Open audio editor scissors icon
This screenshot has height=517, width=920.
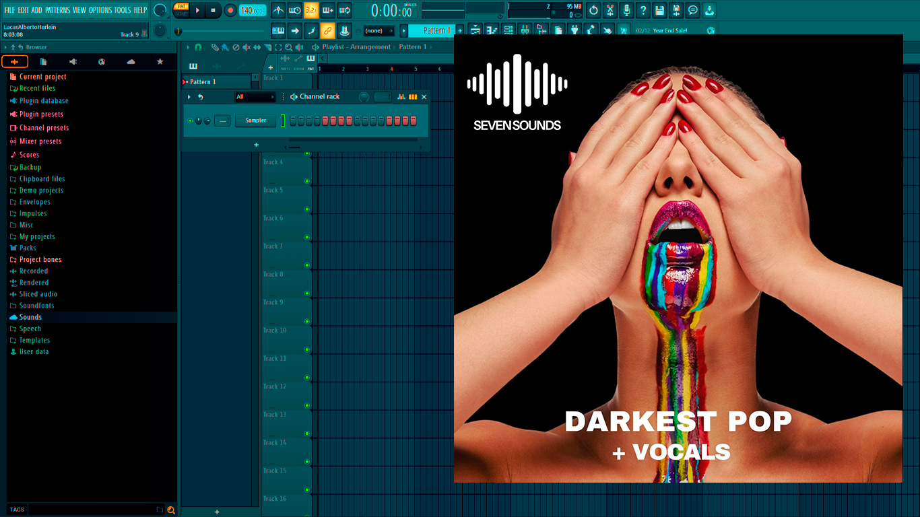[610, 10]
